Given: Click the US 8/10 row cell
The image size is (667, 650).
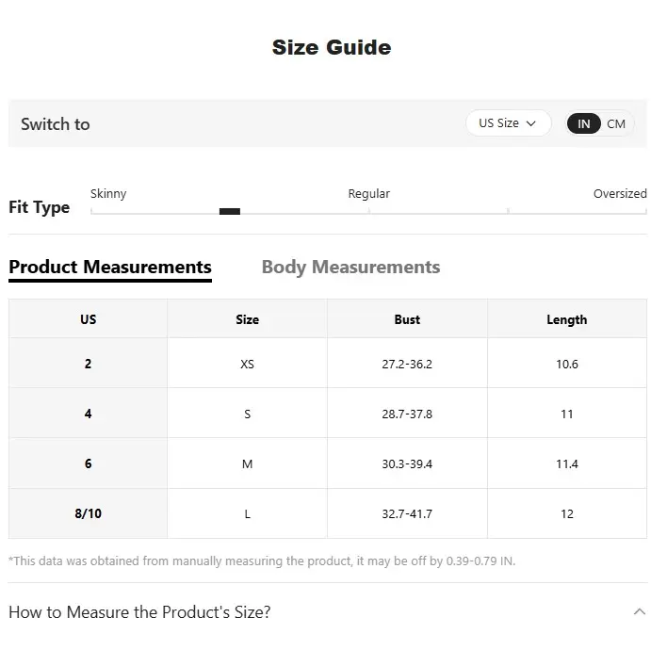Looking at the screenshot, I should 88,513.
